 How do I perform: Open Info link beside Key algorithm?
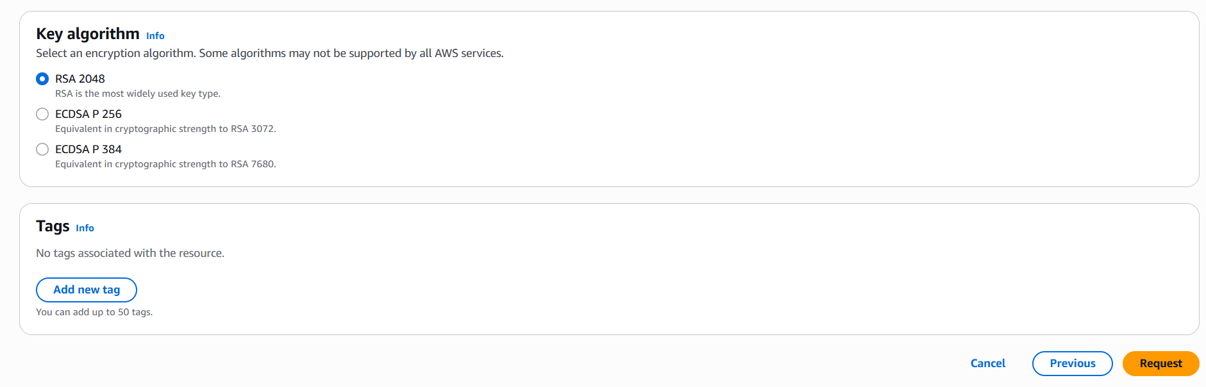click(155, 36)
